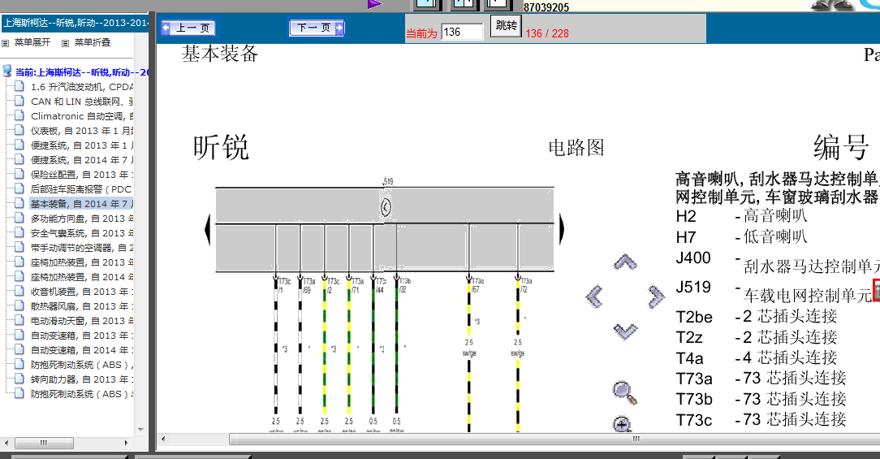Image resolution: width=880 pixels, height=459 pixels.
Task: Open 便捷系统 自 2014 年 7 entry
Action: pyautogui.click(x=82, y=159)
